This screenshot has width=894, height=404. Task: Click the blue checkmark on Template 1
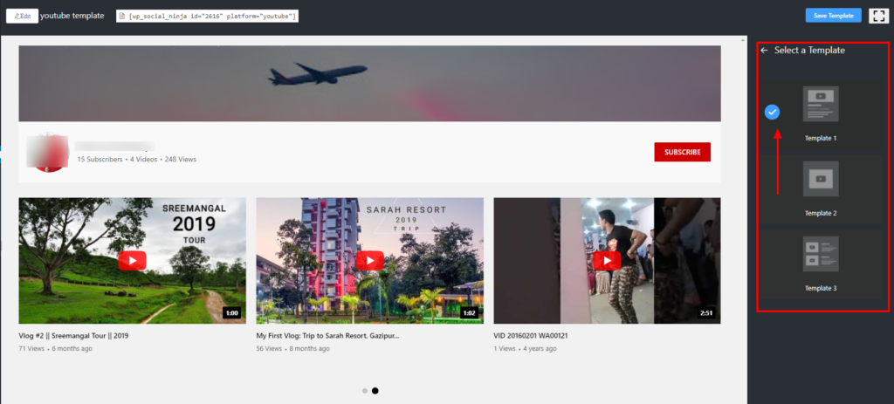point(772,112)
